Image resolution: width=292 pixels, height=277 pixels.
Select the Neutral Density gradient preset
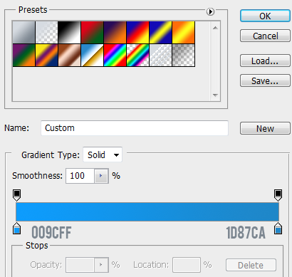tap(184, 55)
